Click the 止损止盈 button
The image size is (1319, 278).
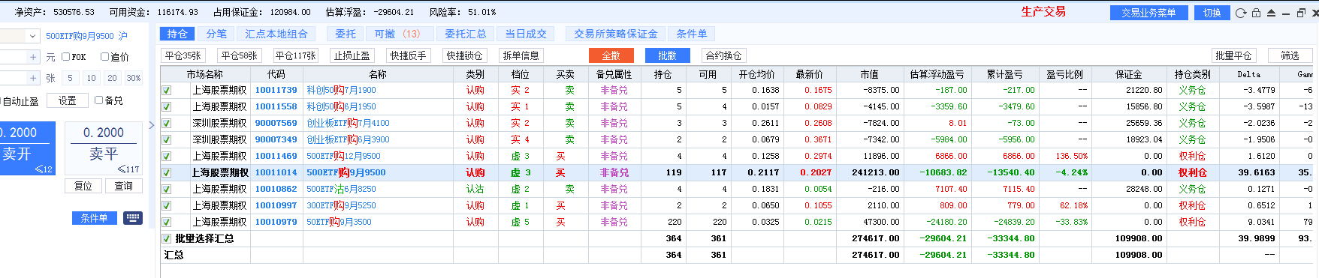click(x=352, y=55)
